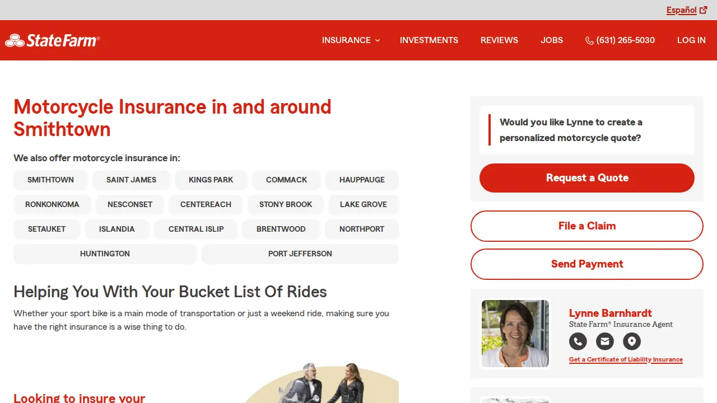The height and width of the screenshot is (403, 717).
Task: Go to the Reviews page
Action: coord(499,40)
